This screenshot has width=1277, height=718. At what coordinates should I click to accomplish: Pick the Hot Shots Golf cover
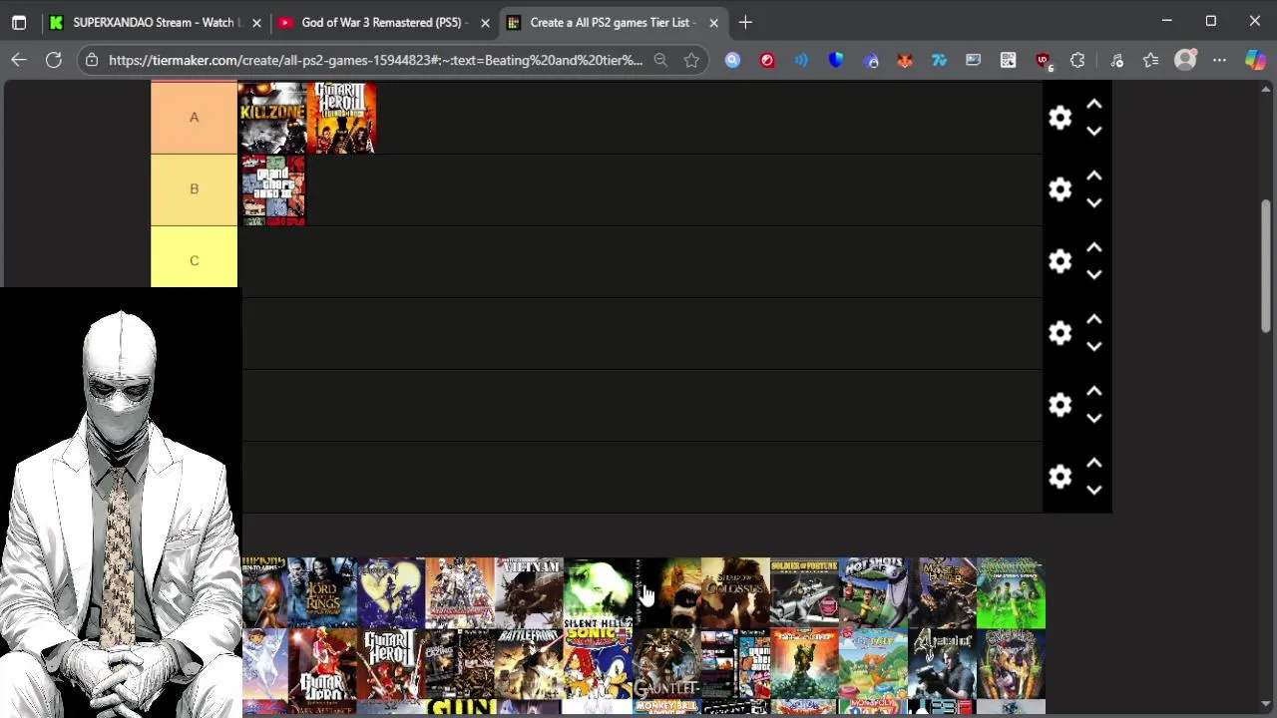pos(873,592)
